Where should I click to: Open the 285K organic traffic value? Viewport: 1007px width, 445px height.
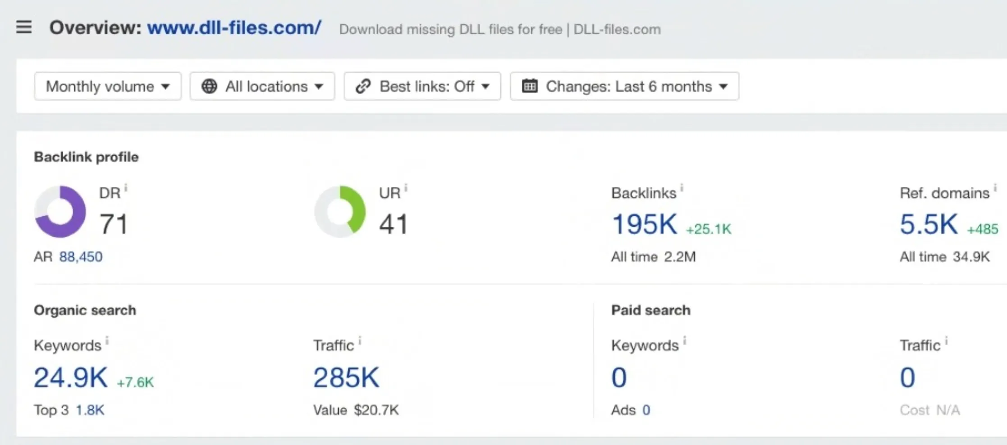[346, 377]
